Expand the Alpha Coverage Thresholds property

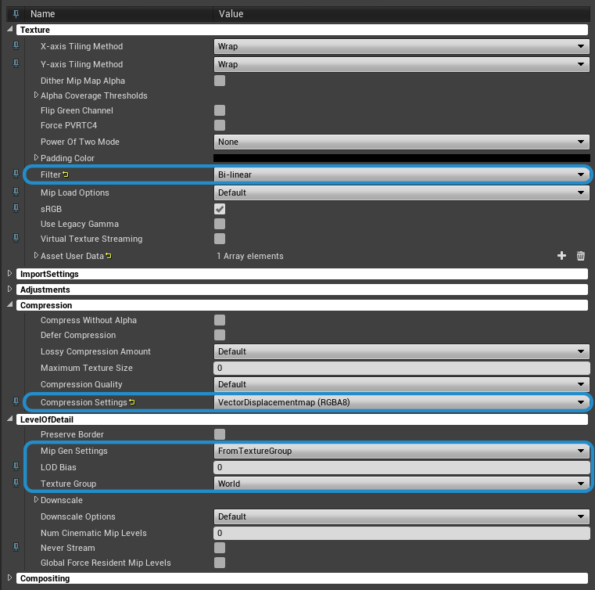(36, 95)
